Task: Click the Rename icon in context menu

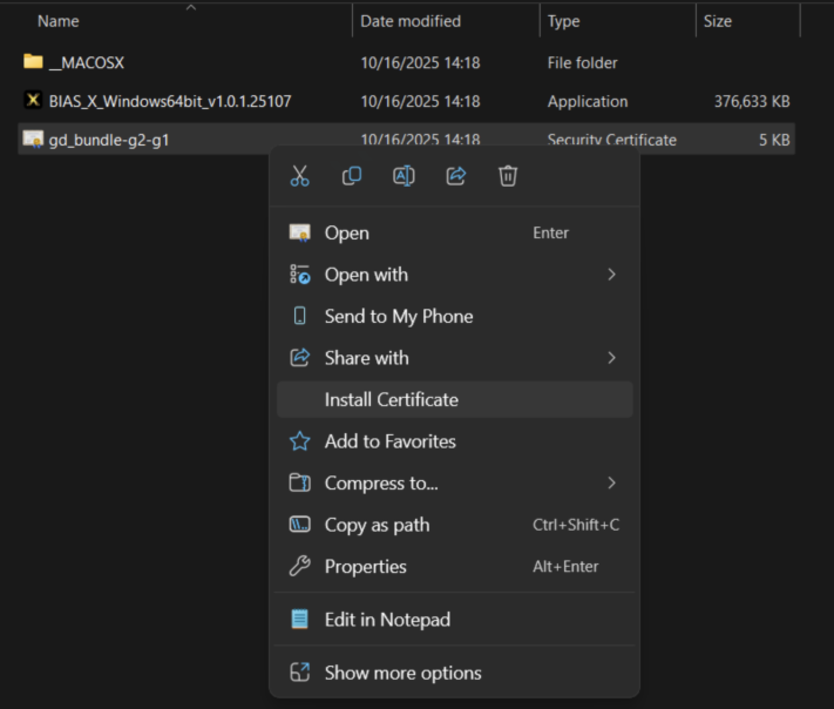Action: (x=404, y=175)
